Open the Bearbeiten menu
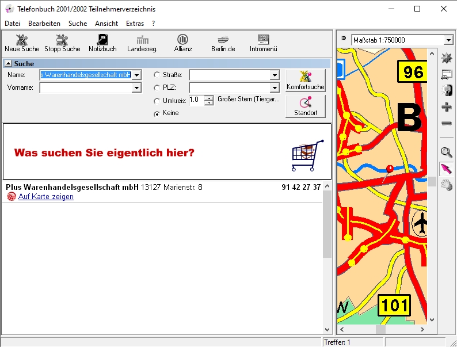This screenshot has width=457, height=347. coord(44,24)
